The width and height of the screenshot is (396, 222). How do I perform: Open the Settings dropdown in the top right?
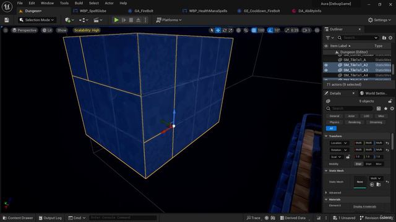379,20
